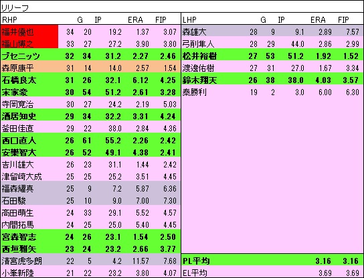Select 渡邊佑樹's ERA value 1.67

pos(325,68)
